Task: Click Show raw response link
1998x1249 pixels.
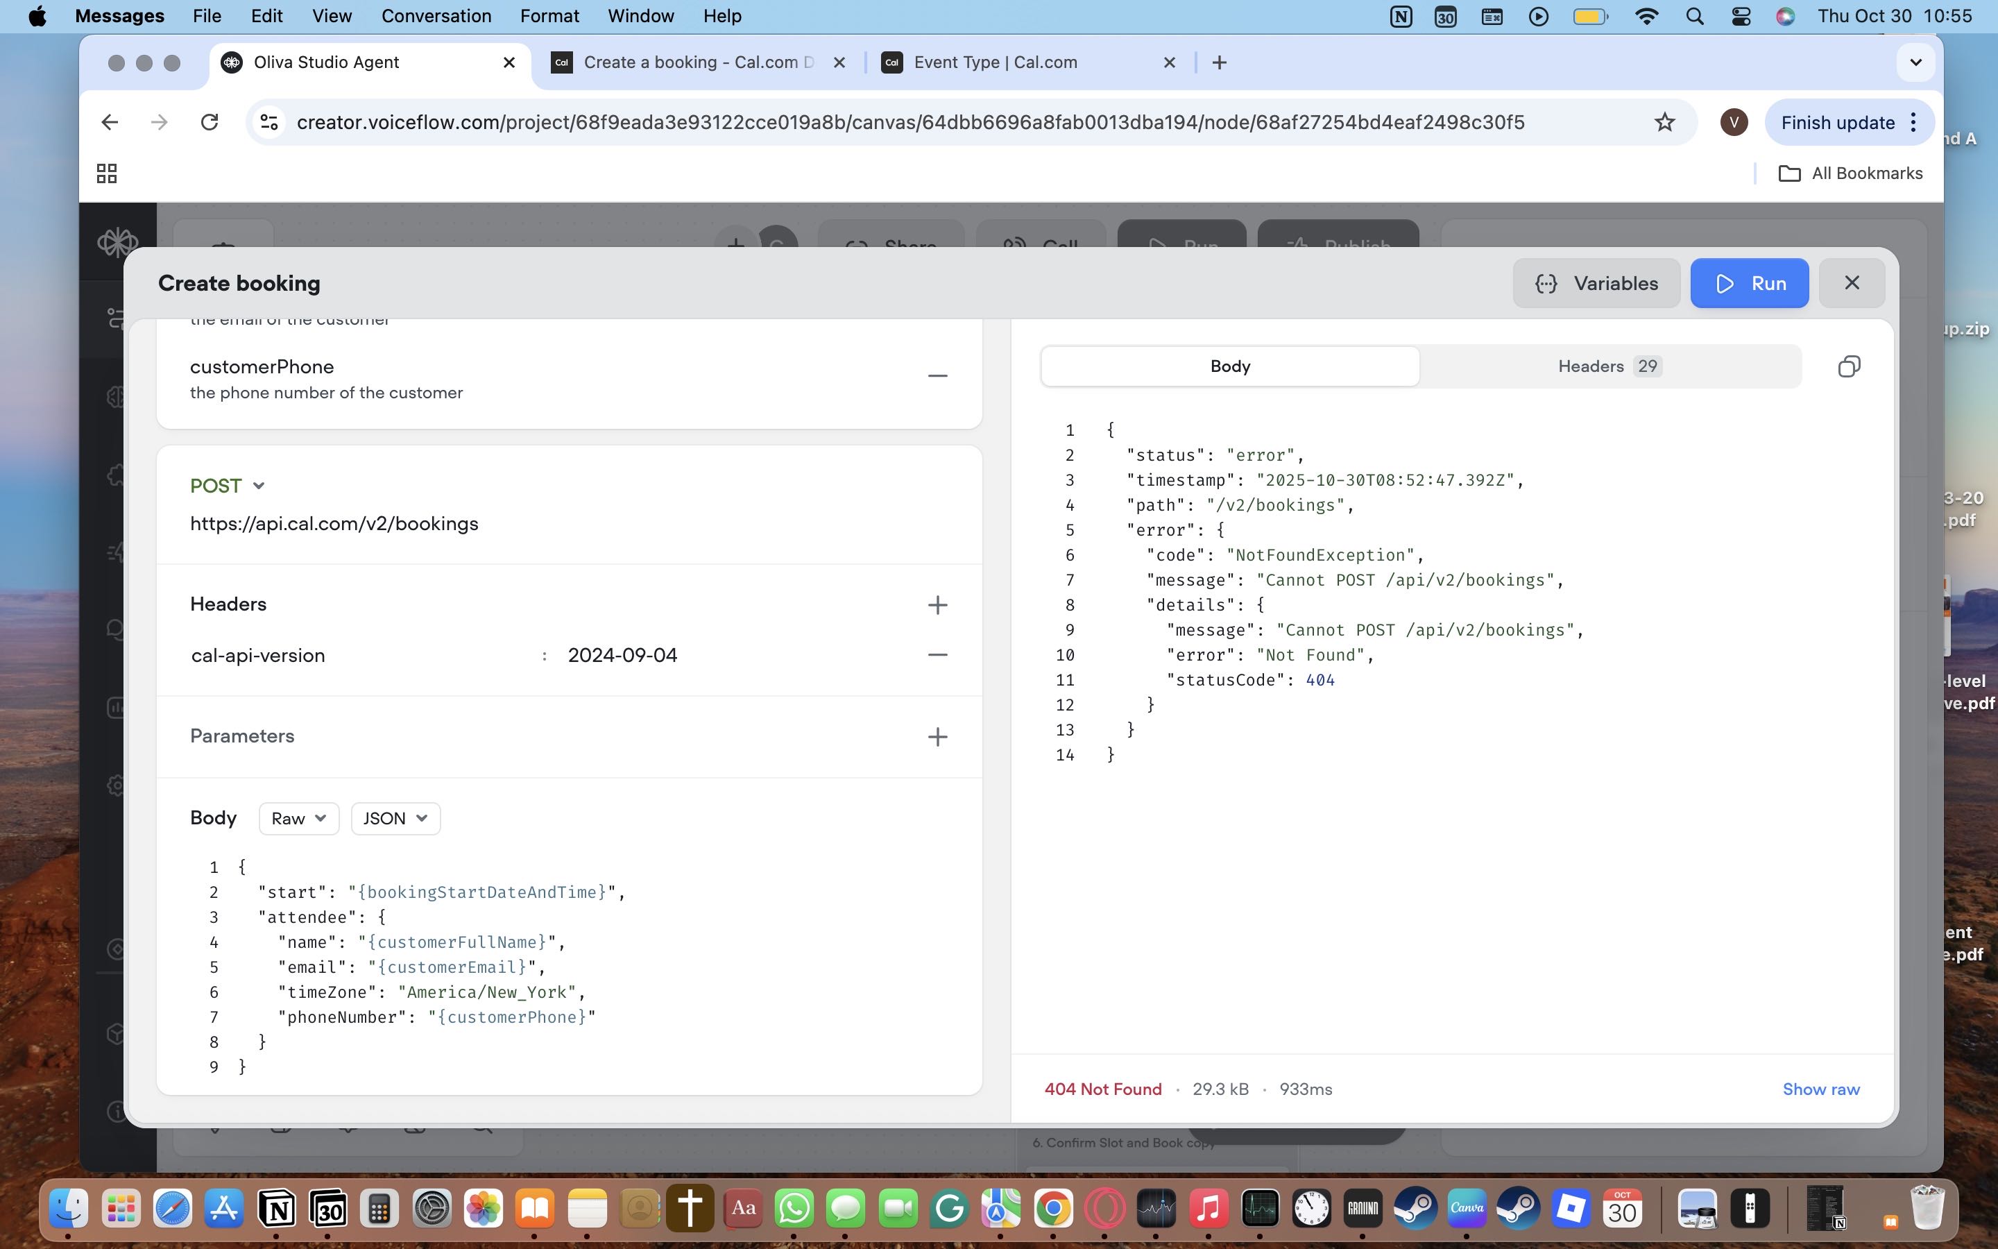Action: click(1820, 1089)
